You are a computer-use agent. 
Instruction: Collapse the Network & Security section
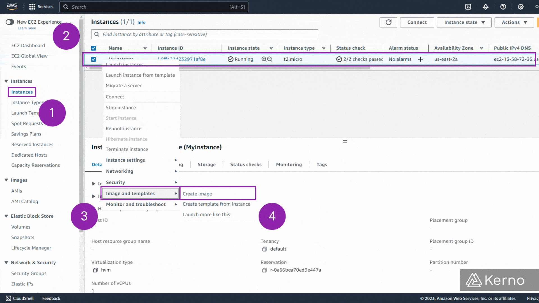click(x=6, y=263)
